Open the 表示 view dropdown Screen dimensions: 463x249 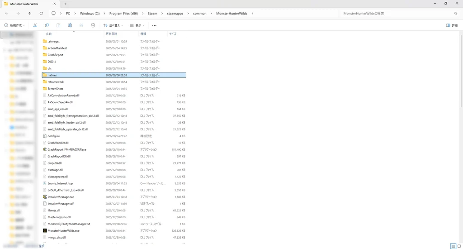point(137,25)
